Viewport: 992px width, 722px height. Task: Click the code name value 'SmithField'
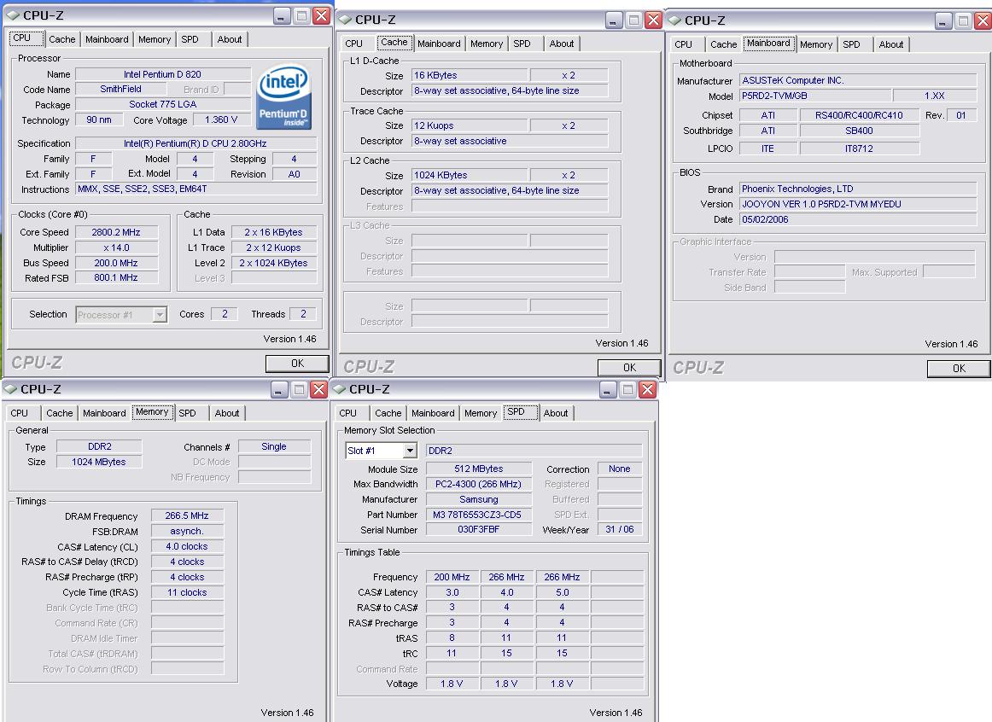121,89
